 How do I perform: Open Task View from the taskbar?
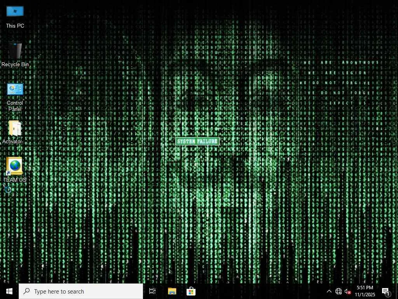tap(152, 291)
